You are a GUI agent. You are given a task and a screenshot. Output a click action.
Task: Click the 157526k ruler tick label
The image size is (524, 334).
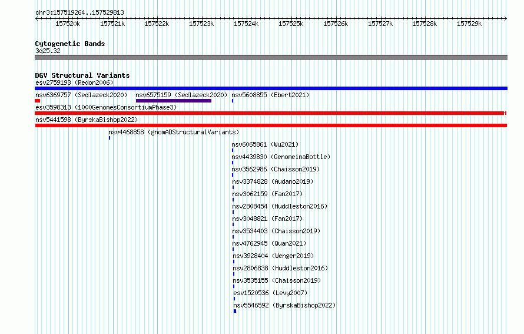[336, 24]
